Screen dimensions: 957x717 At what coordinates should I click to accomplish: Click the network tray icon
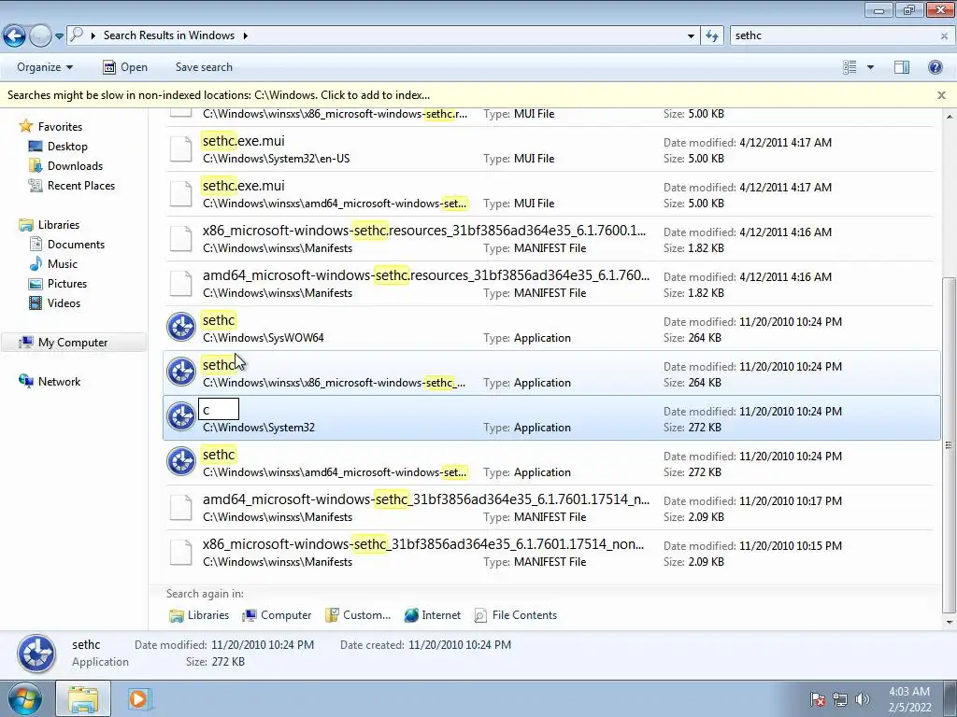[x=840, y=699]
